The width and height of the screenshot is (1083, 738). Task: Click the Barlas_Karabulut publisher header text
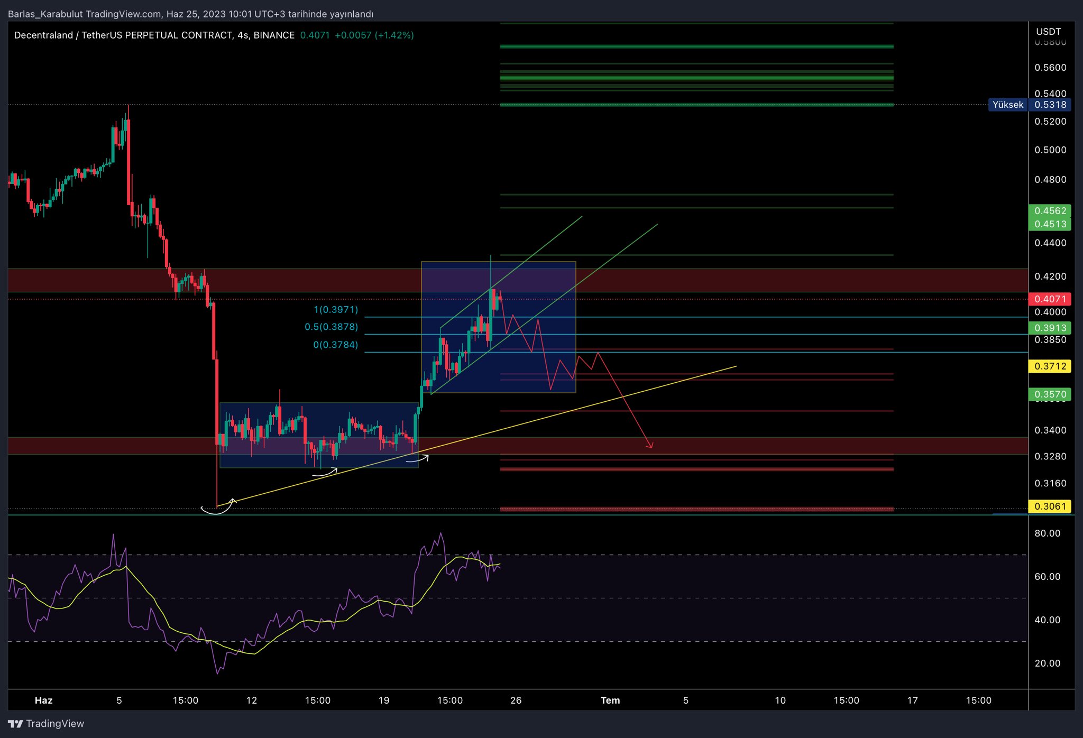(45, 14)
